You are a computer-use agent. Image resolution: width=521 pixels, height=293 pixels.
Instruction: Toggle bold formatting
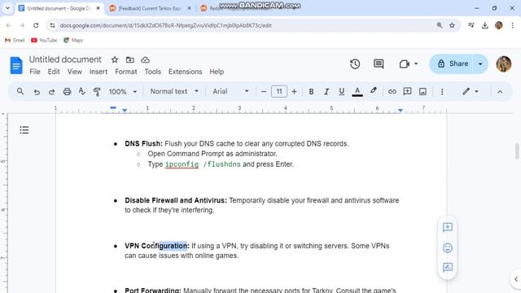point(311,92)
